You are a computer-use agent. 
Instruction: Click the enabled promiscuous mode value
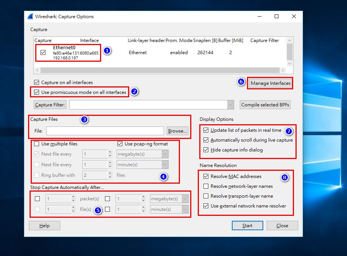point(179,52)
